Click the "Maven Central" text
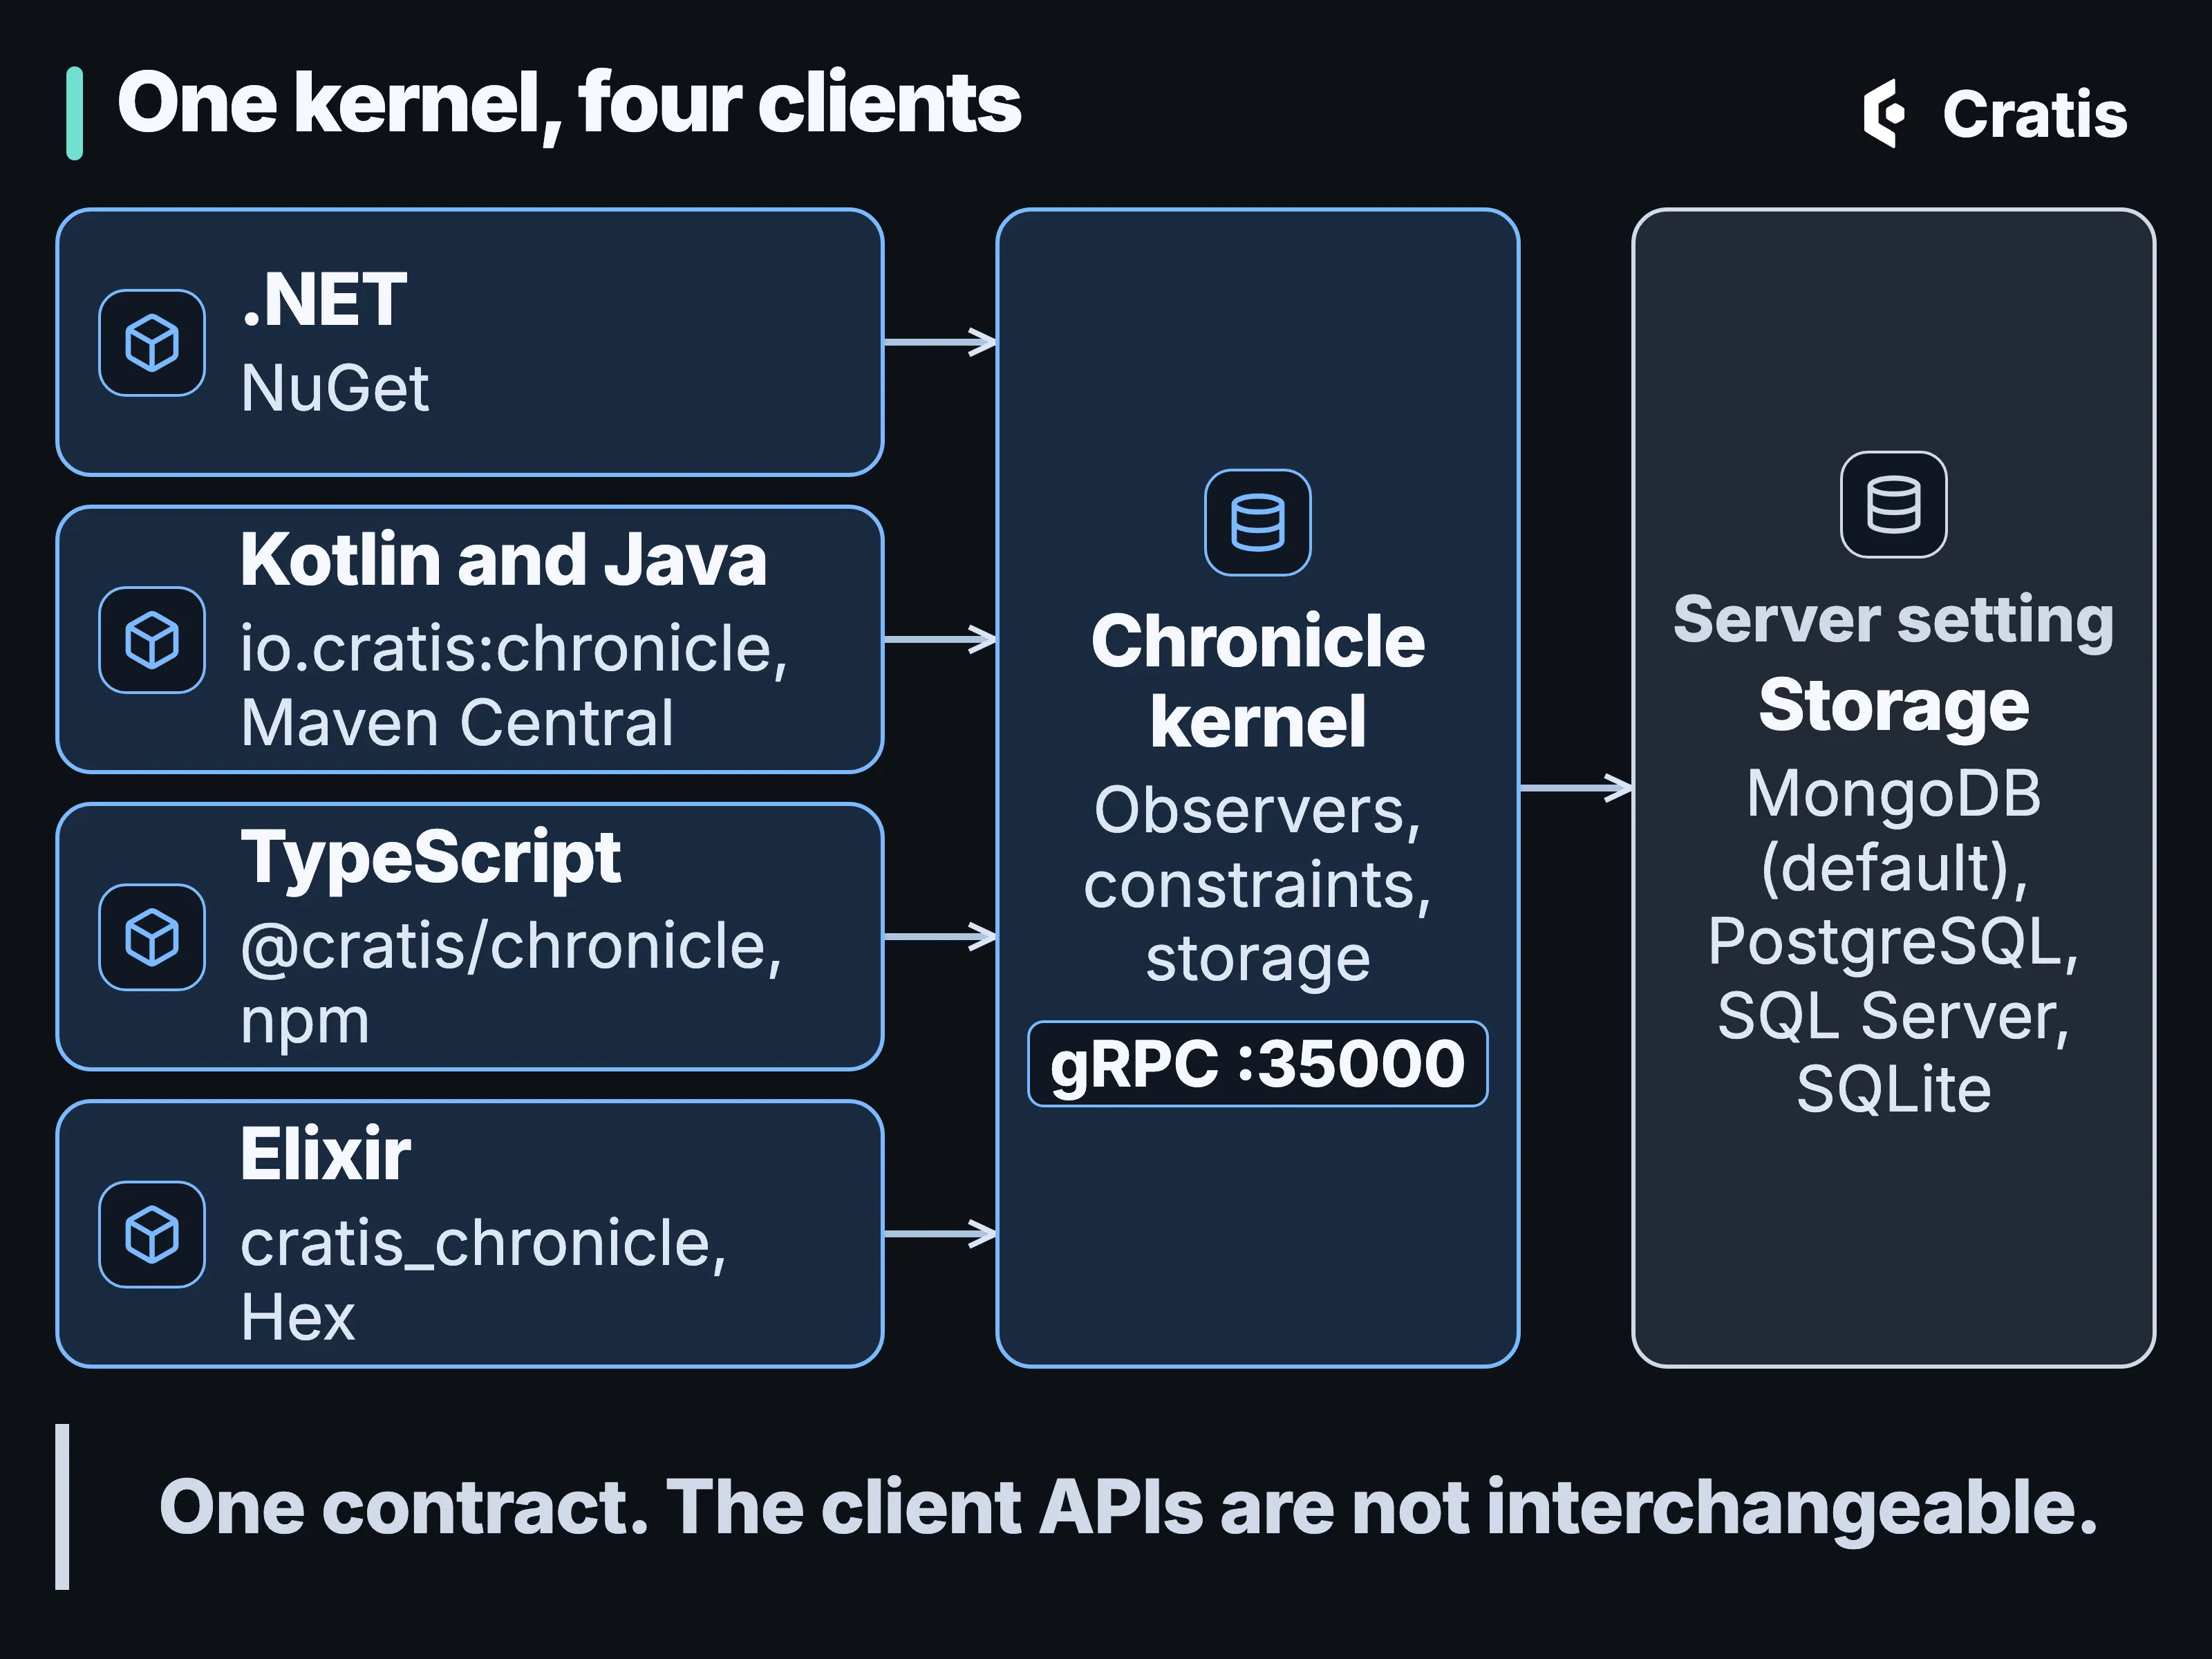Screen dimensions: 2212x1659 pyautogui.click(x=458, y=723)
